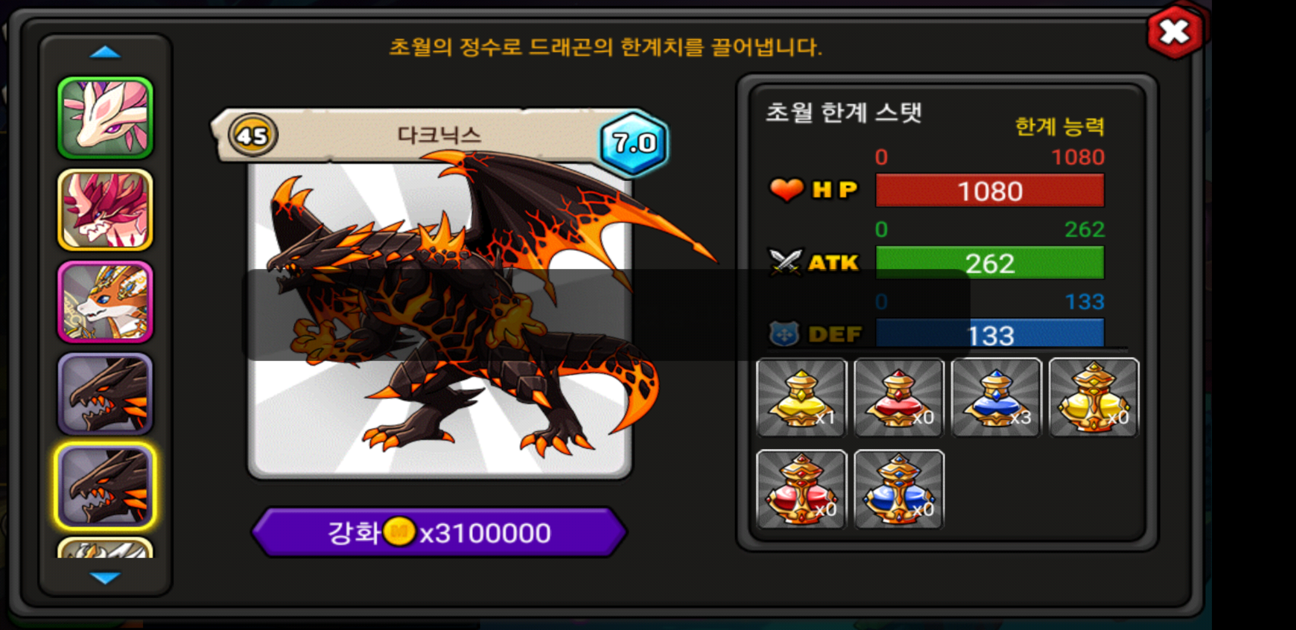The height and width of the screenshot is (630, 1296).
Task: Tap the blue 7.0 grade hexagon badge
Action: point(634,142)
